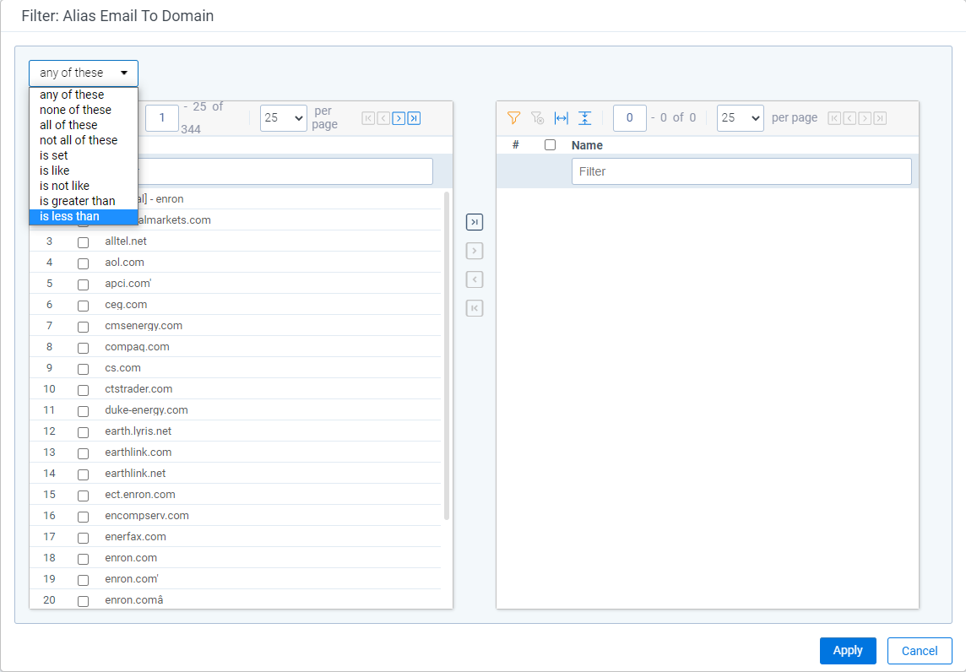This screenshot has height=672, width=966.
Task: Go to last page in right list
Action: click(x=881, y=118)
